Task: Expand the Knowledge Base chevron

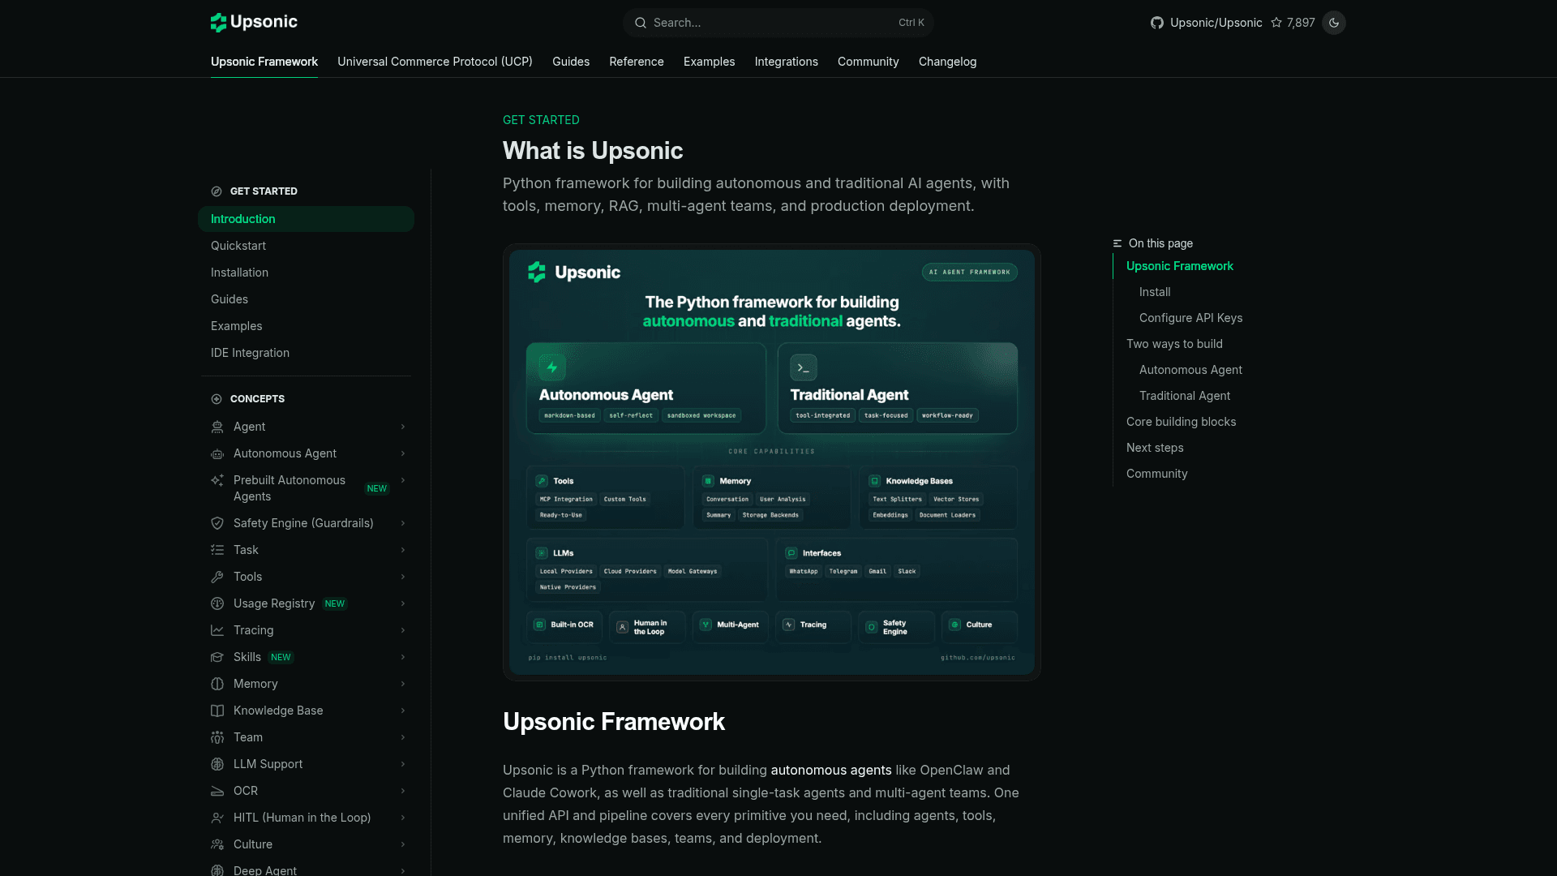Action: coord(403,711)
